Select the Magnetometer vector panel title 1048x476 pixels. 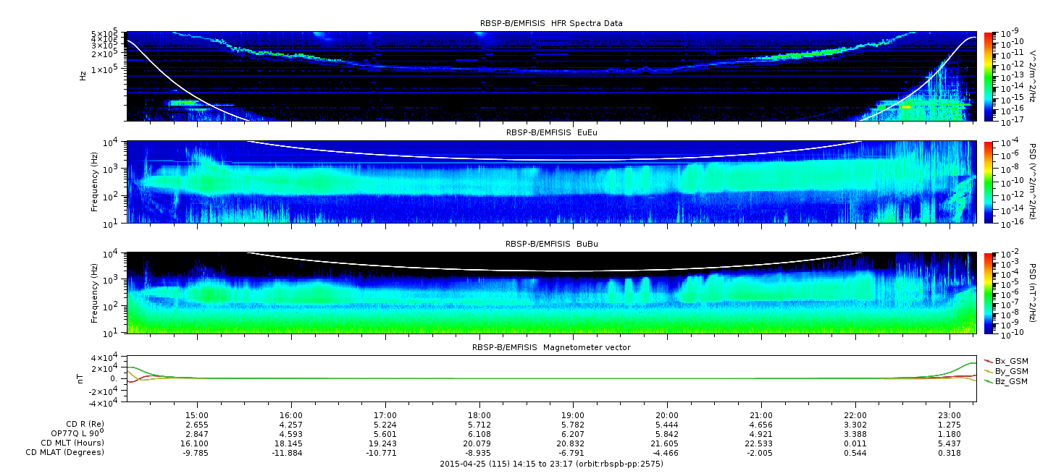tap(551, 347)
